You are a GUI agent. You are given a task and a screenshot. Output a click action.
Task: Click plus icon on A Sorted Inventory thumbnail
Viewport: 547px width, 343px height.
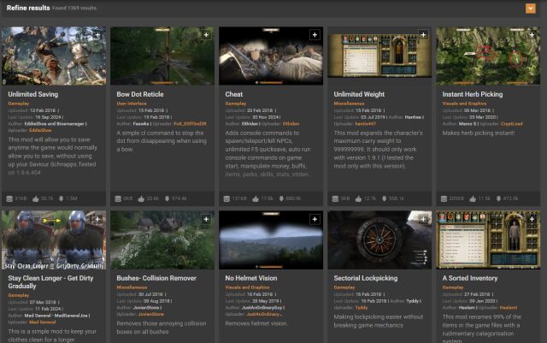pyautogui.click(x=532, y=219)
